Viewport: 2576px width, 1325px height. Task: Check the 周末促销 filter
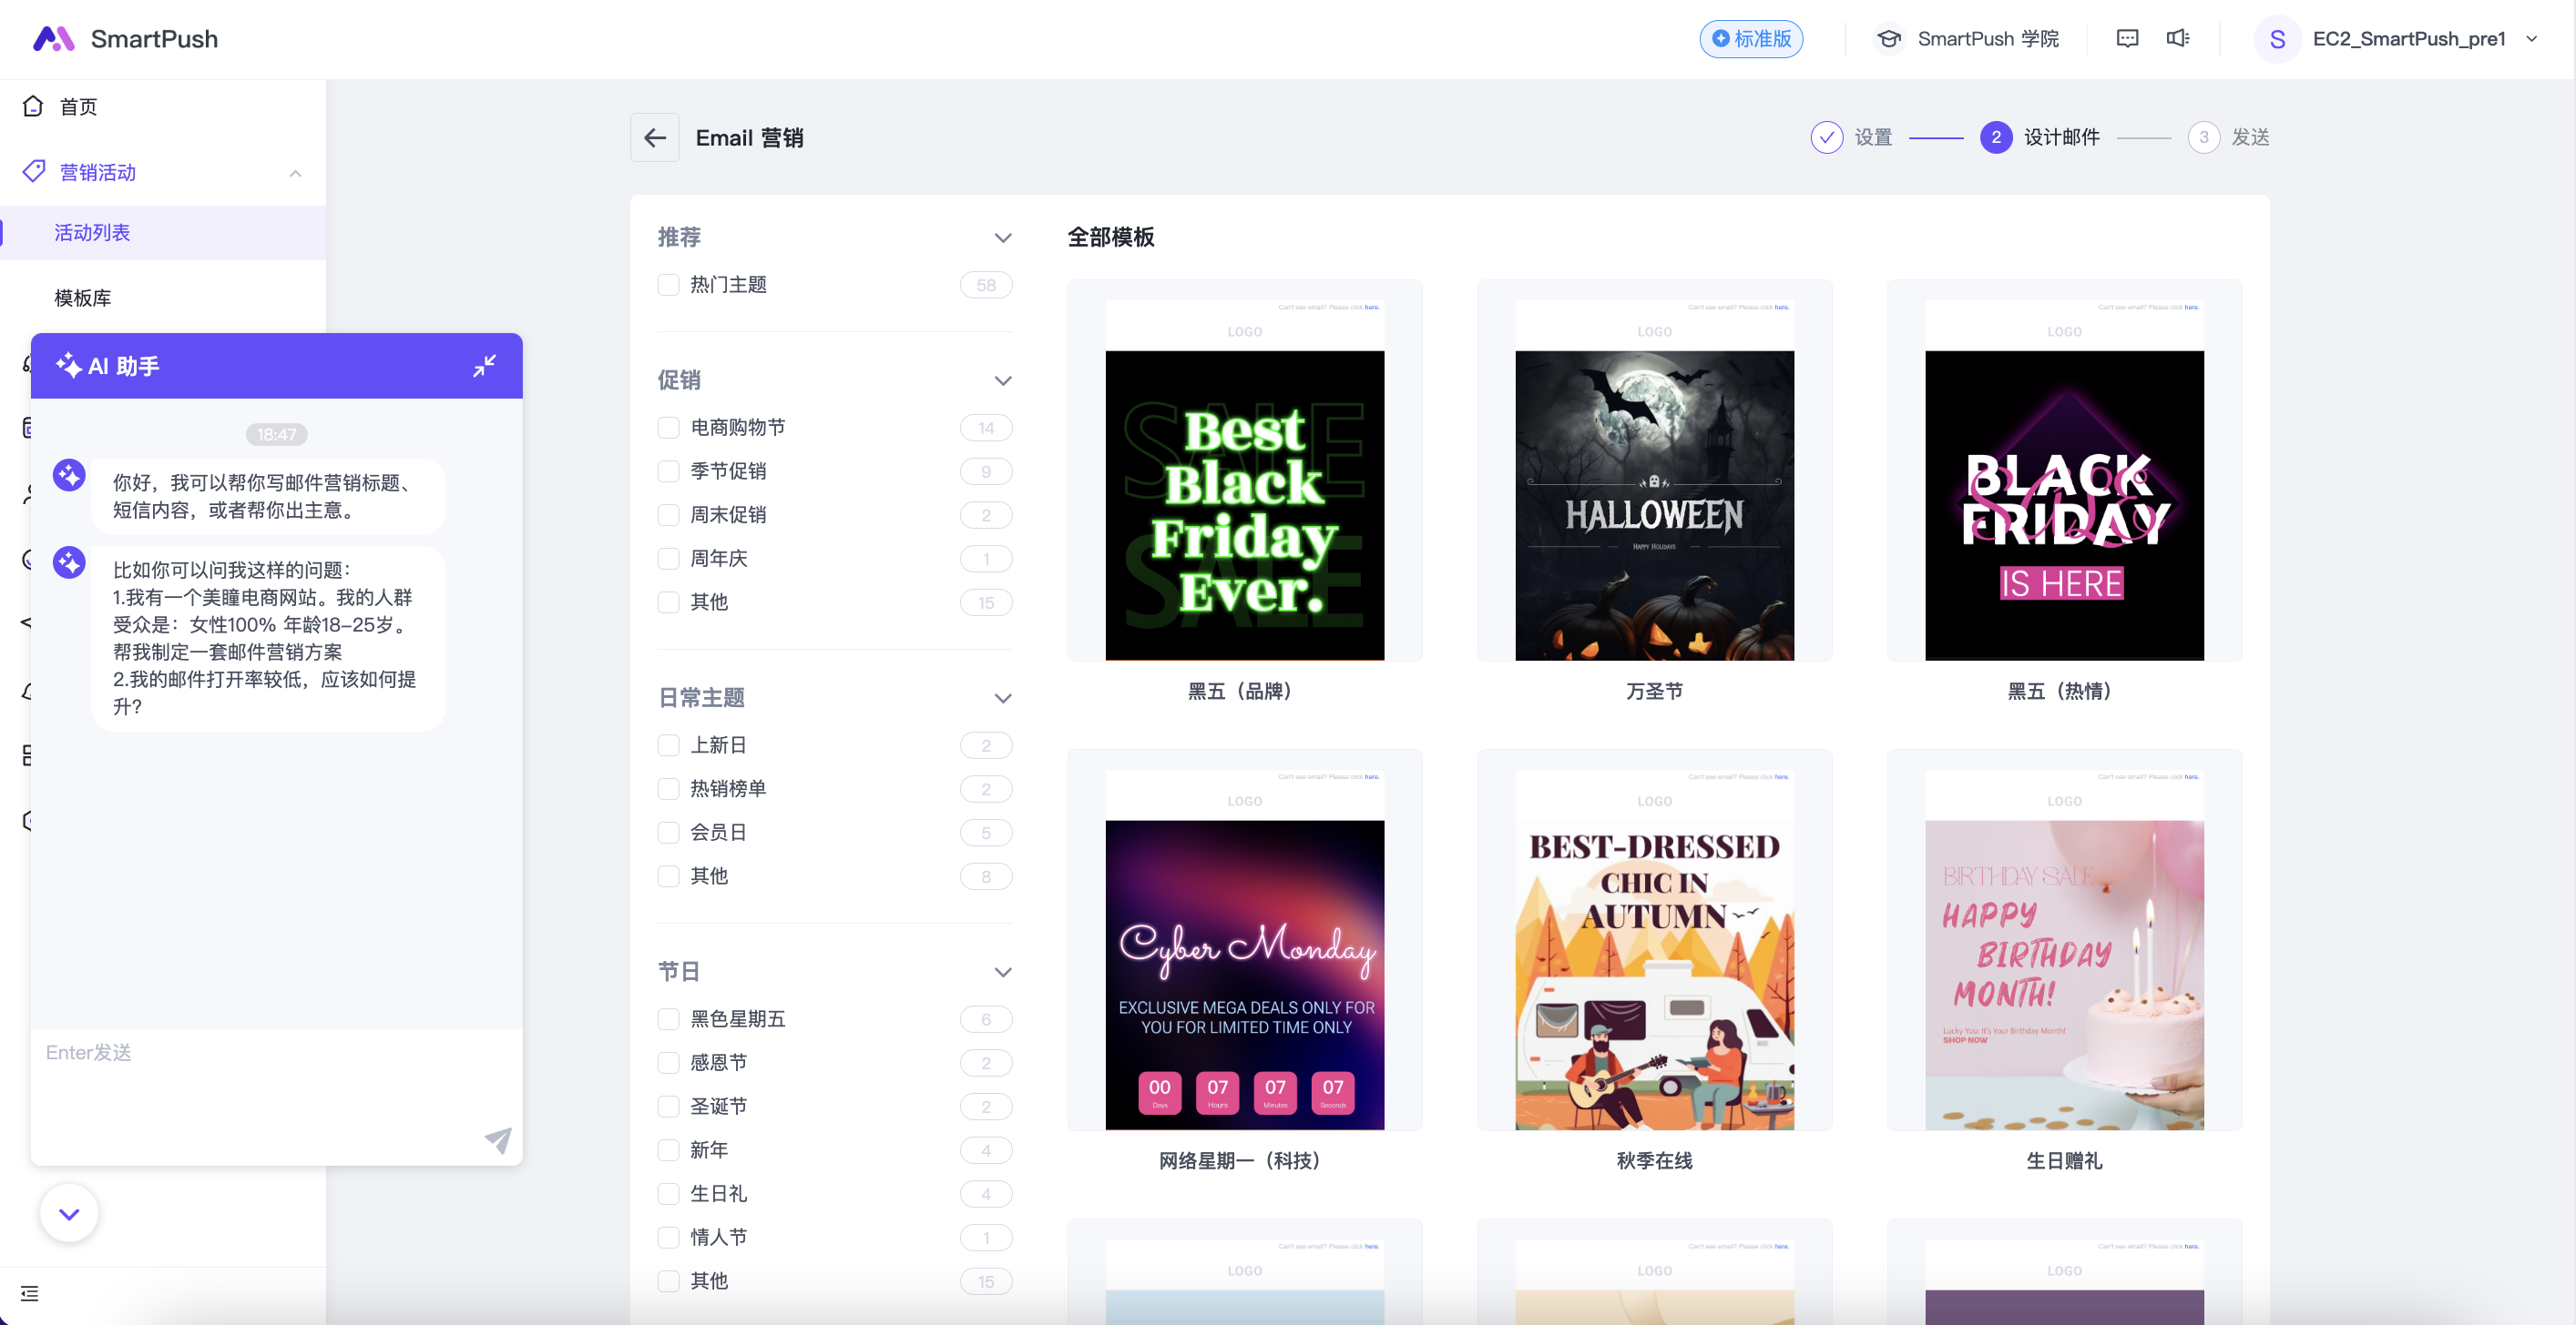coord(668,514)
